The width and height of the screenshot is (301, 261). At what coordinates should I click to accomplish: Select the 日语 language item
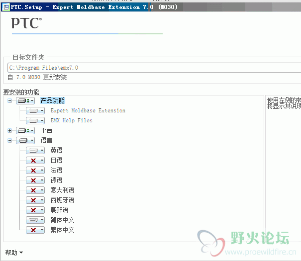click(x=56, y=160)
